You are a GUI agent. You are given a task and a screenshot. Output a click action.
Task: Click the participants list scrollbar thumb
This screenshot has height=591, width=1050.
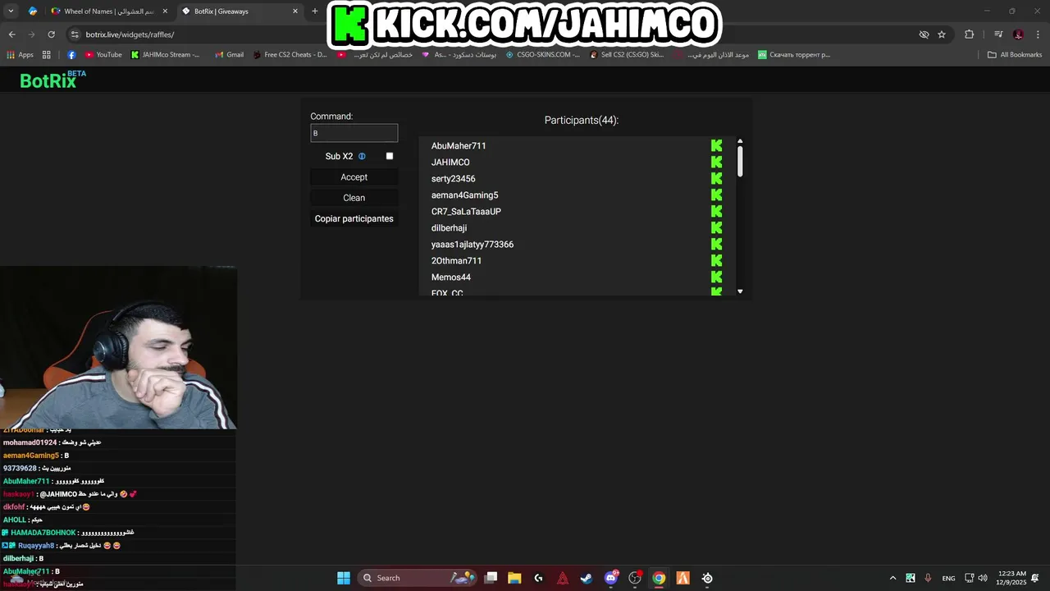740,161
